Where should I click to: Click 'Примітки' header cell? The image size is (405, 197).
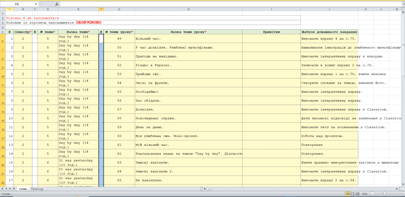(271, 32)
